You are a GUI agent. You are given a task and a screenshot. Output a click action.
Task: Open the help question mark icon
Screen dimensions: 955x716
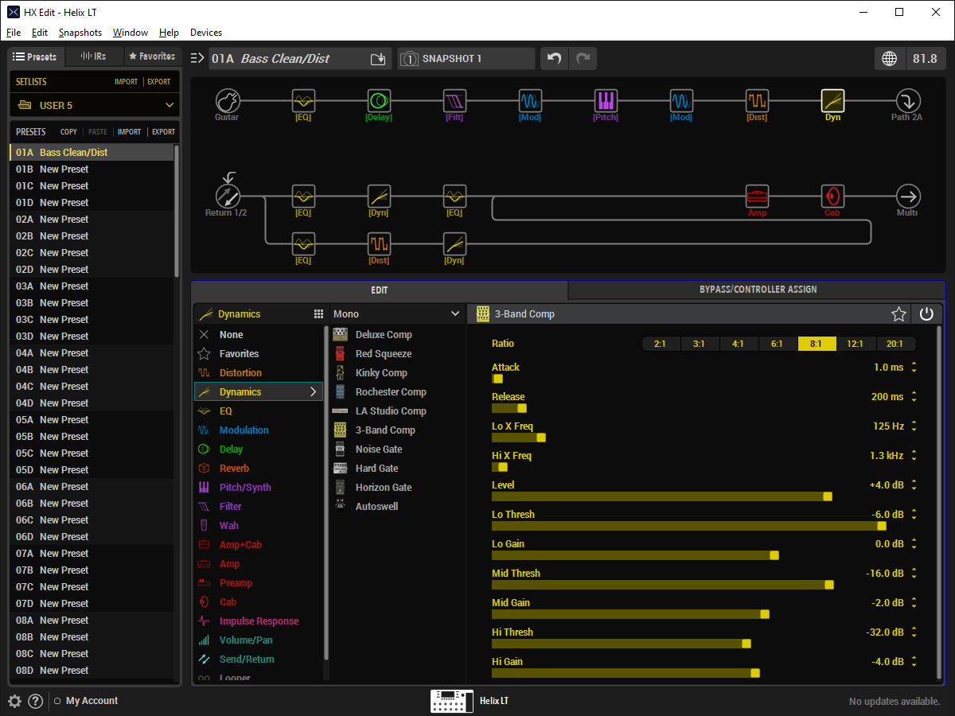click(35, 701)
